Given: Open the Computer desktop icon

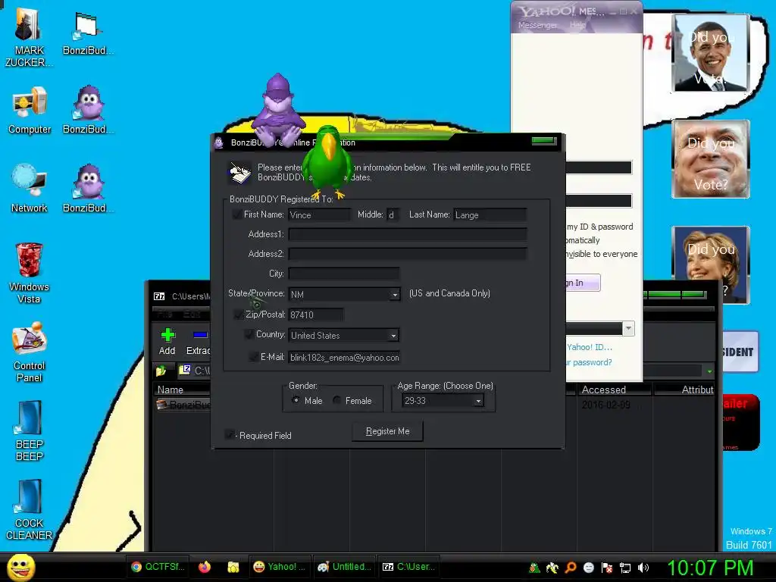Looking at the screenshot, I should 30,111.
